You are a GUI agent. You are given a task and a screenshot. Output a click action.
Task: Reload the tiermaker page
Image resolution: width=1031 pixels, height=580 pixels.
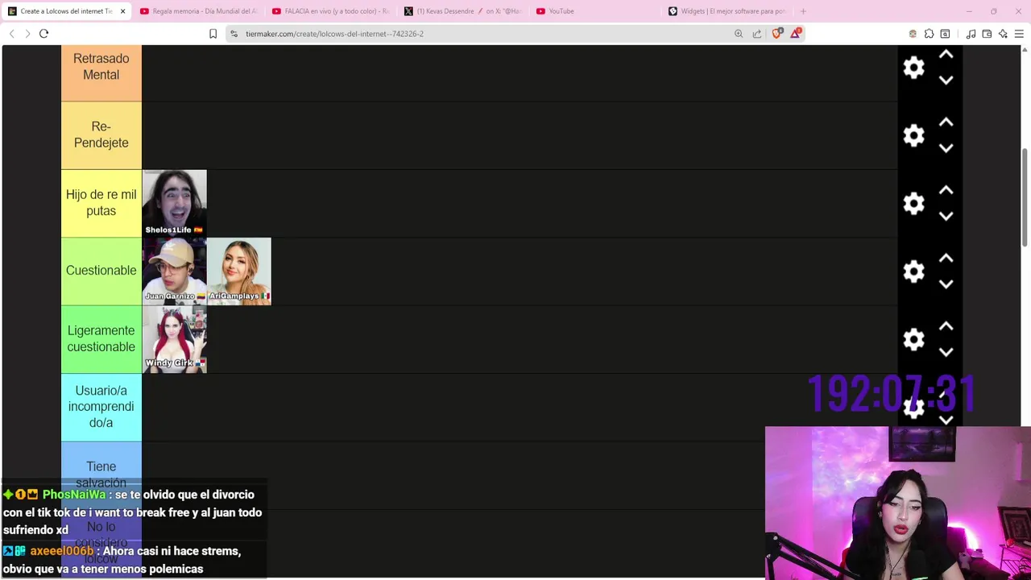click(44, 34)
